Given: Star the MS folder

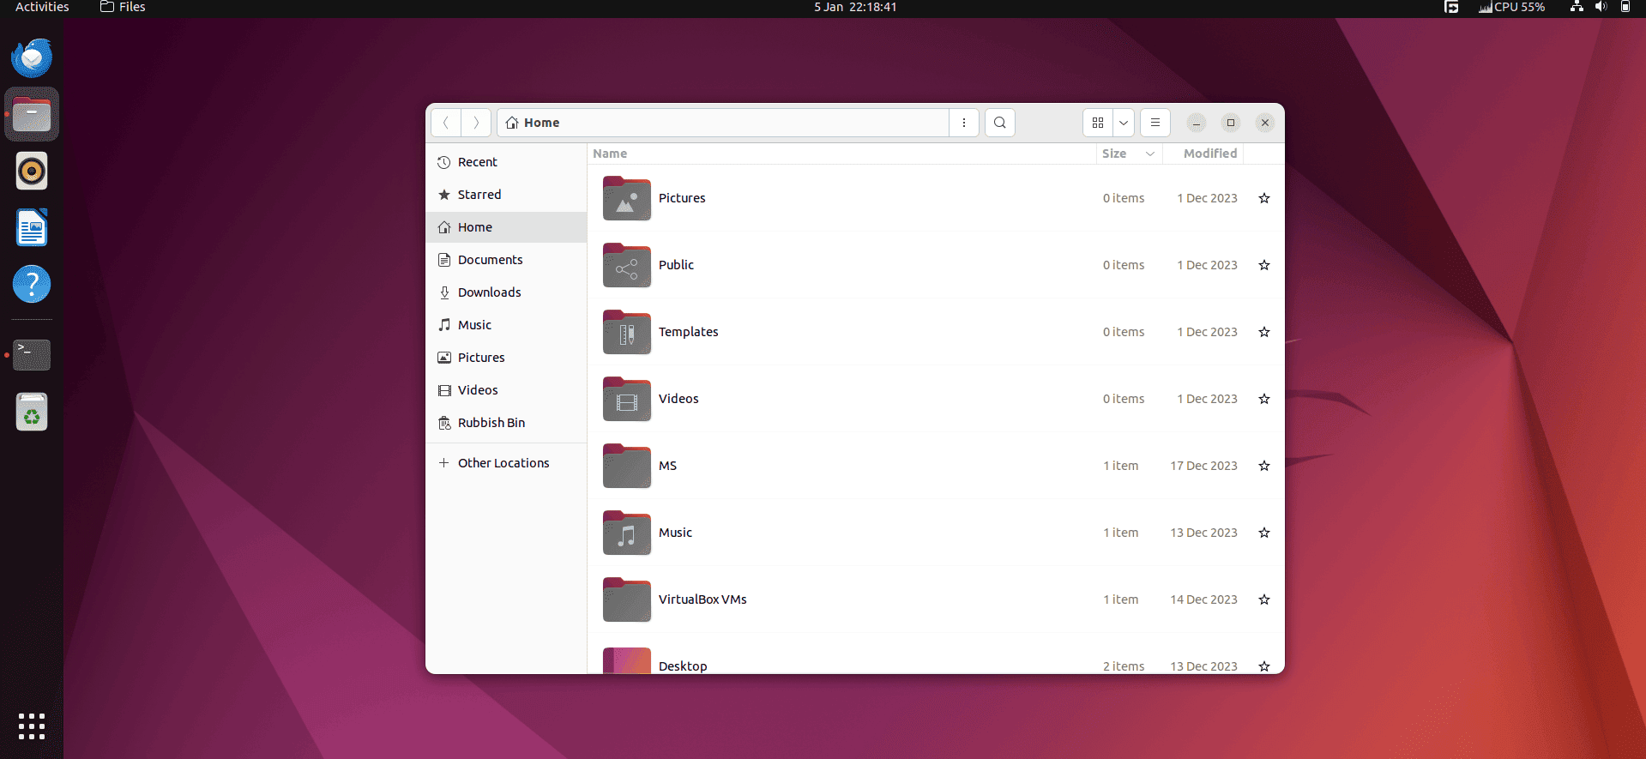Looking at the screenshot, I should [1264, 466].
